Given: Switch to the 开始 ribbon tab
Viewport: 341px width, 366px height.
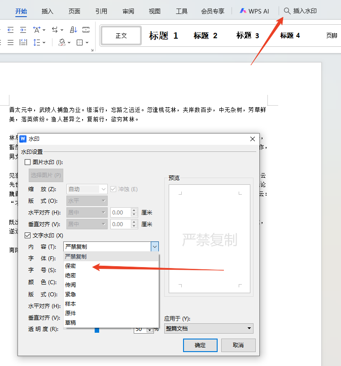Looking at the screenshot, I should [x=21, y=11].
